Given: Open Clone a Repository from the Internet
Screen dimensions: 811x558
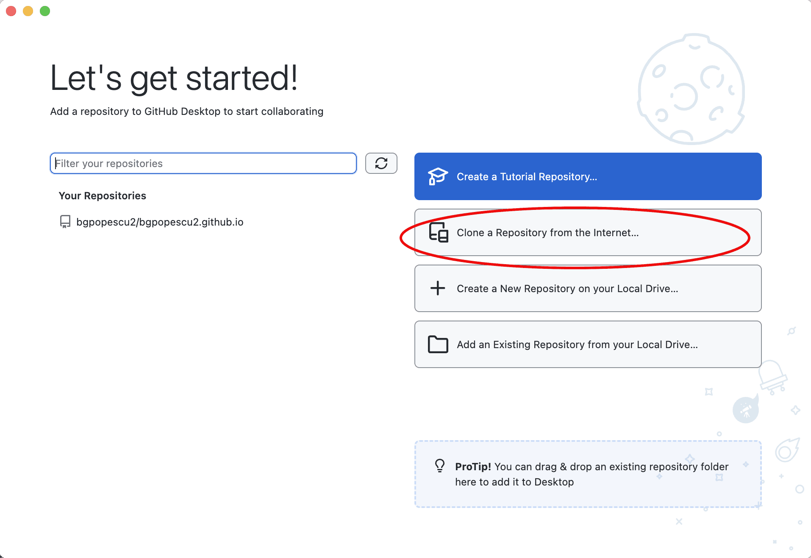Looking at the screenshot, I should click(x=547, y=233).
